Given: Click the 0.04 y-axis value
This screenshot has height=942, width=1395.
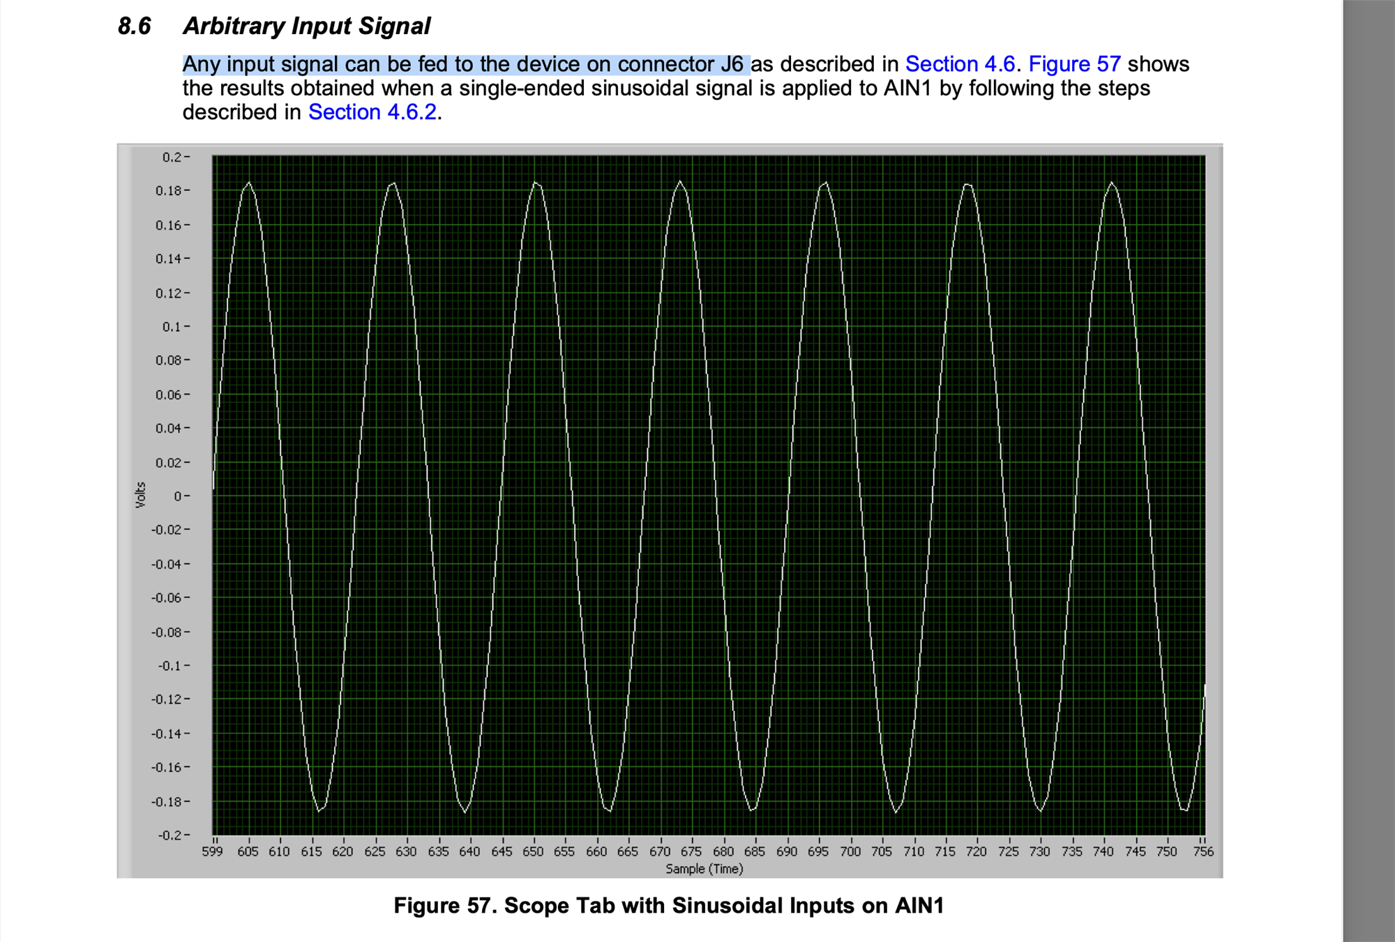Looking at the screenshot, I should tap(169, 428).
